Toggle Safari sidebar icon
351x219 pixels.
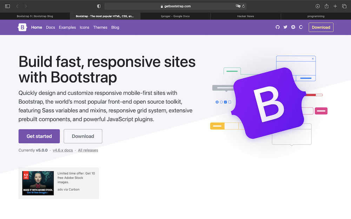click(x=7, y=6)
